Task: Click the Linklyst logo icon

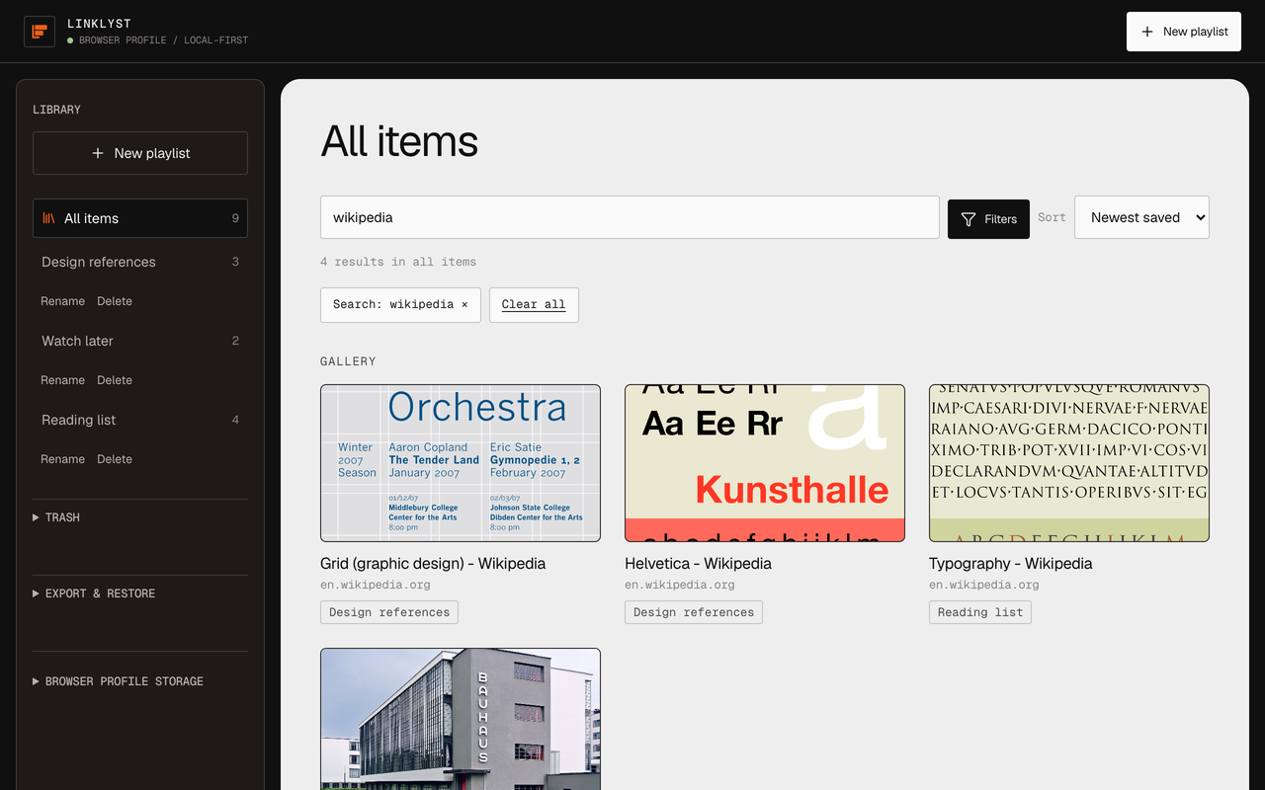Action: click(x=40, y=32)
